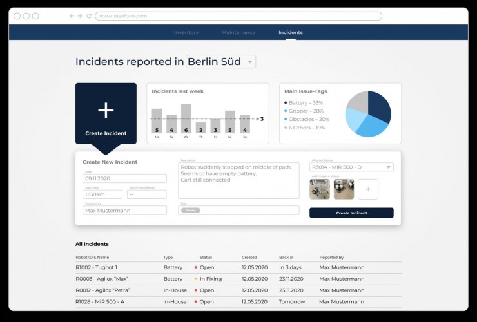Viewport: 477px width, 322px height.
Task: Expand the affected robot R3014 dropdown
Action: point(351,167)
